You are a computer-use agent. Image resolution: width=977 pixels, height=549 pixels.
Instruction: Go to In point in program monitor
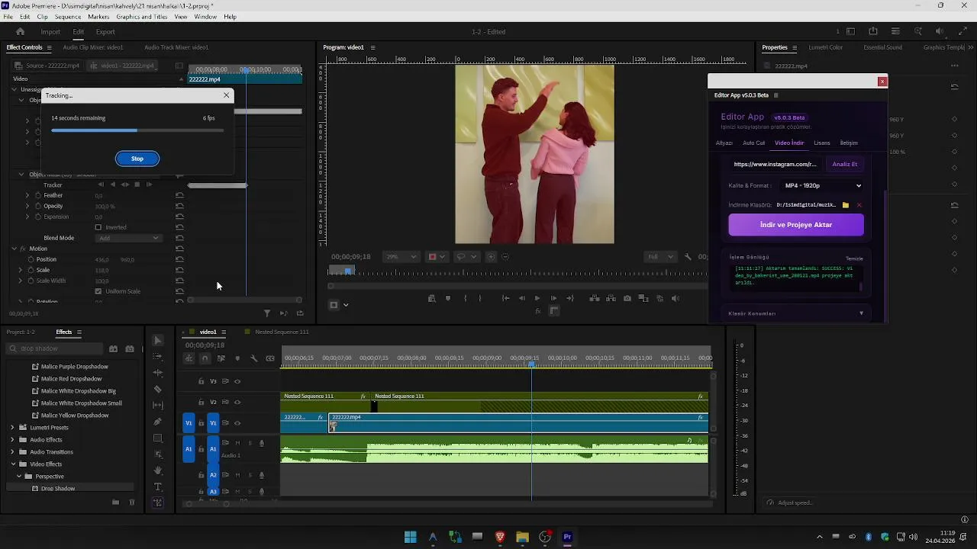point(505,298)
